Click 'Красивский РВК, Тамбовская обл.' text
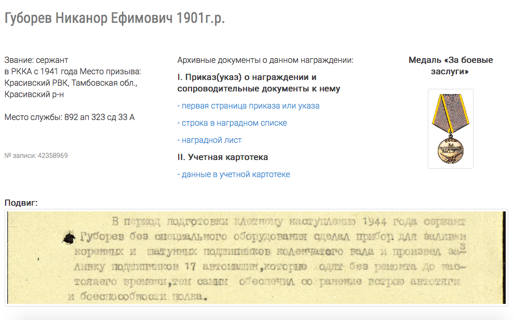This screenshot has height=320, width=514. coord(71,83)
